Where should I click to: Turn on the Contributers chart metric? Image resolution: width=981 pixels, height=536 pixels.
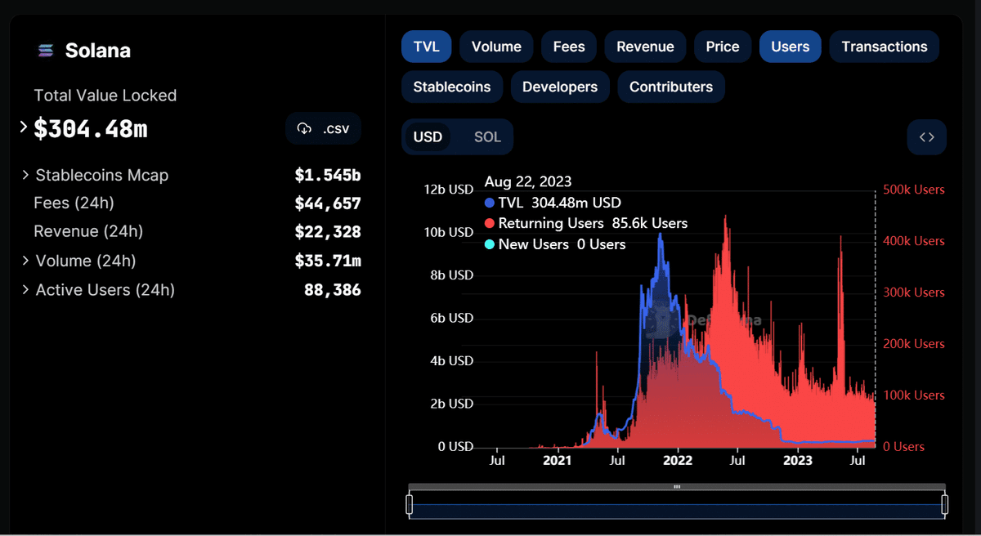pyautogui.click(x=671, y=87)
